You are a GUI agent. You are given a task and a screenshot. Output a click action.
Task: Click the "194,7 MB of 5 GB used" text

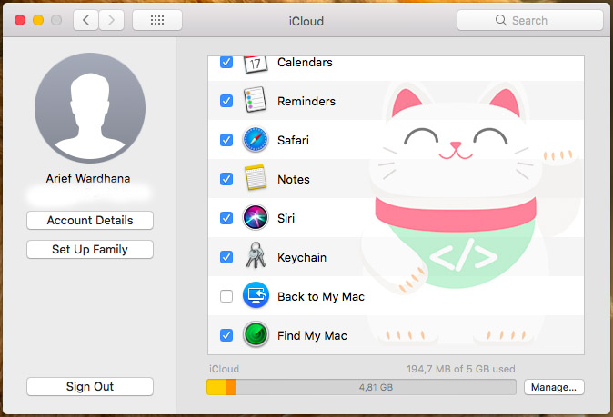(461, 369)
